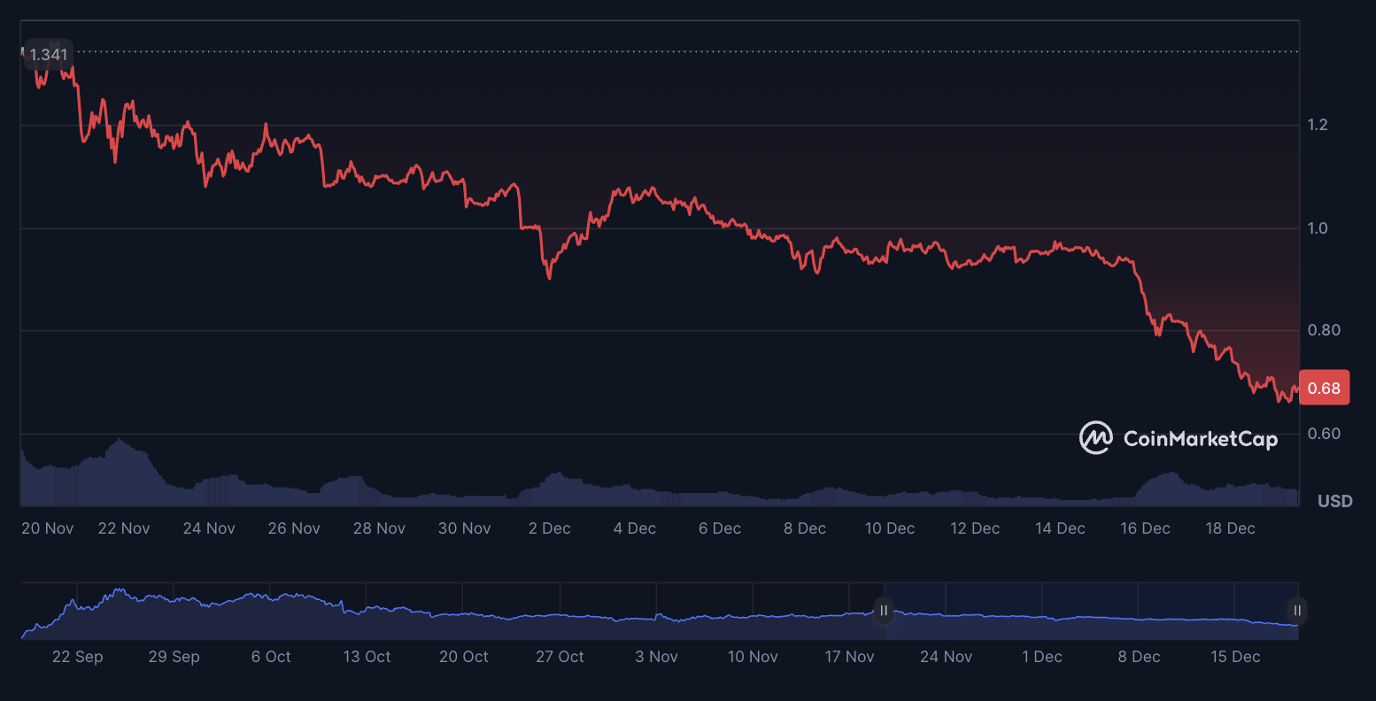Click the 1.2 price axis label
The width and height of the screenshot is (1376, 701).
click(1318, 124)
